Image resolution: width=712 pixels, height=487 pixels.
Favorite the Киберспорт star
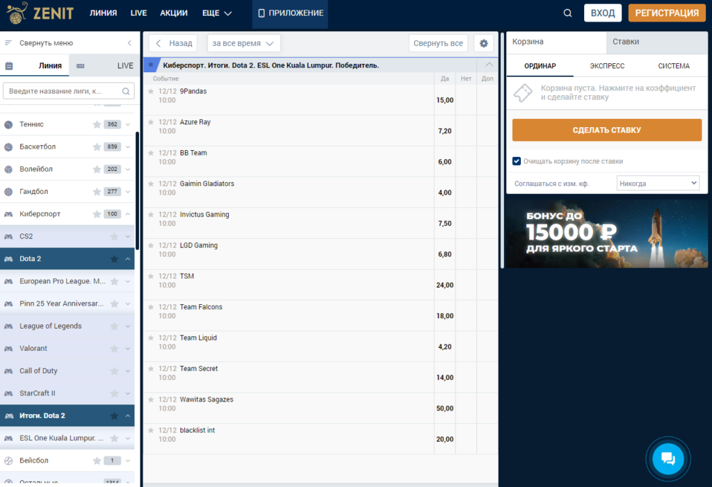pos(97,214)
